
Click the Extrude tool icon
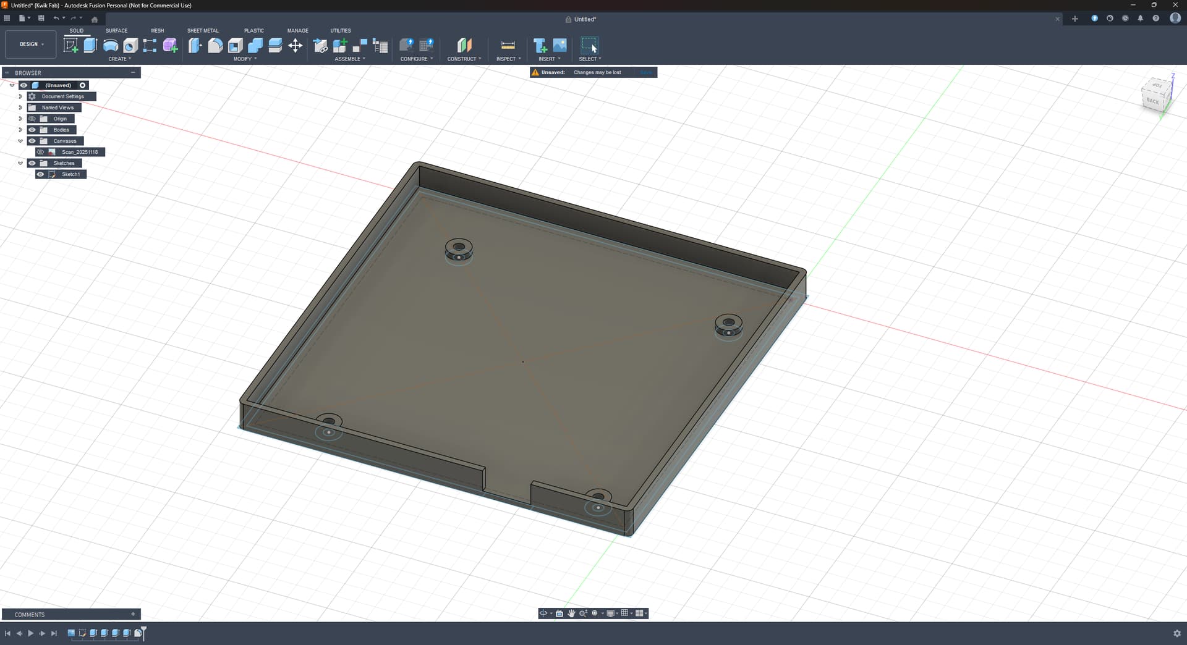90,45
